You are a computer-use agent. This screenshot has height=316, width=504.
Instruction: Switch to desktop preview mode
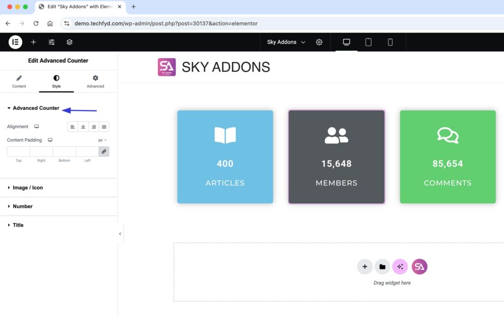tap(346, 42)
